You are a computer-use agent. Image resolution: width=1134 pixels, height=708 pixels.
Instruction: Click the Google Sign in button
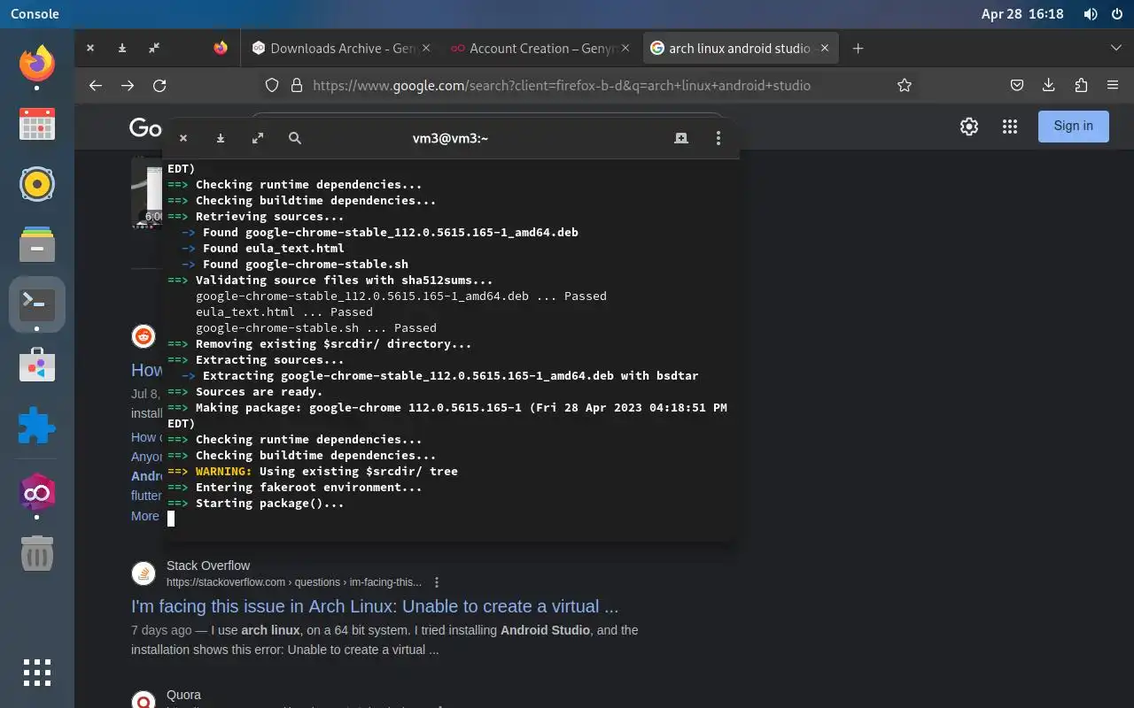pyautogui.click(x=1074, y=127)
